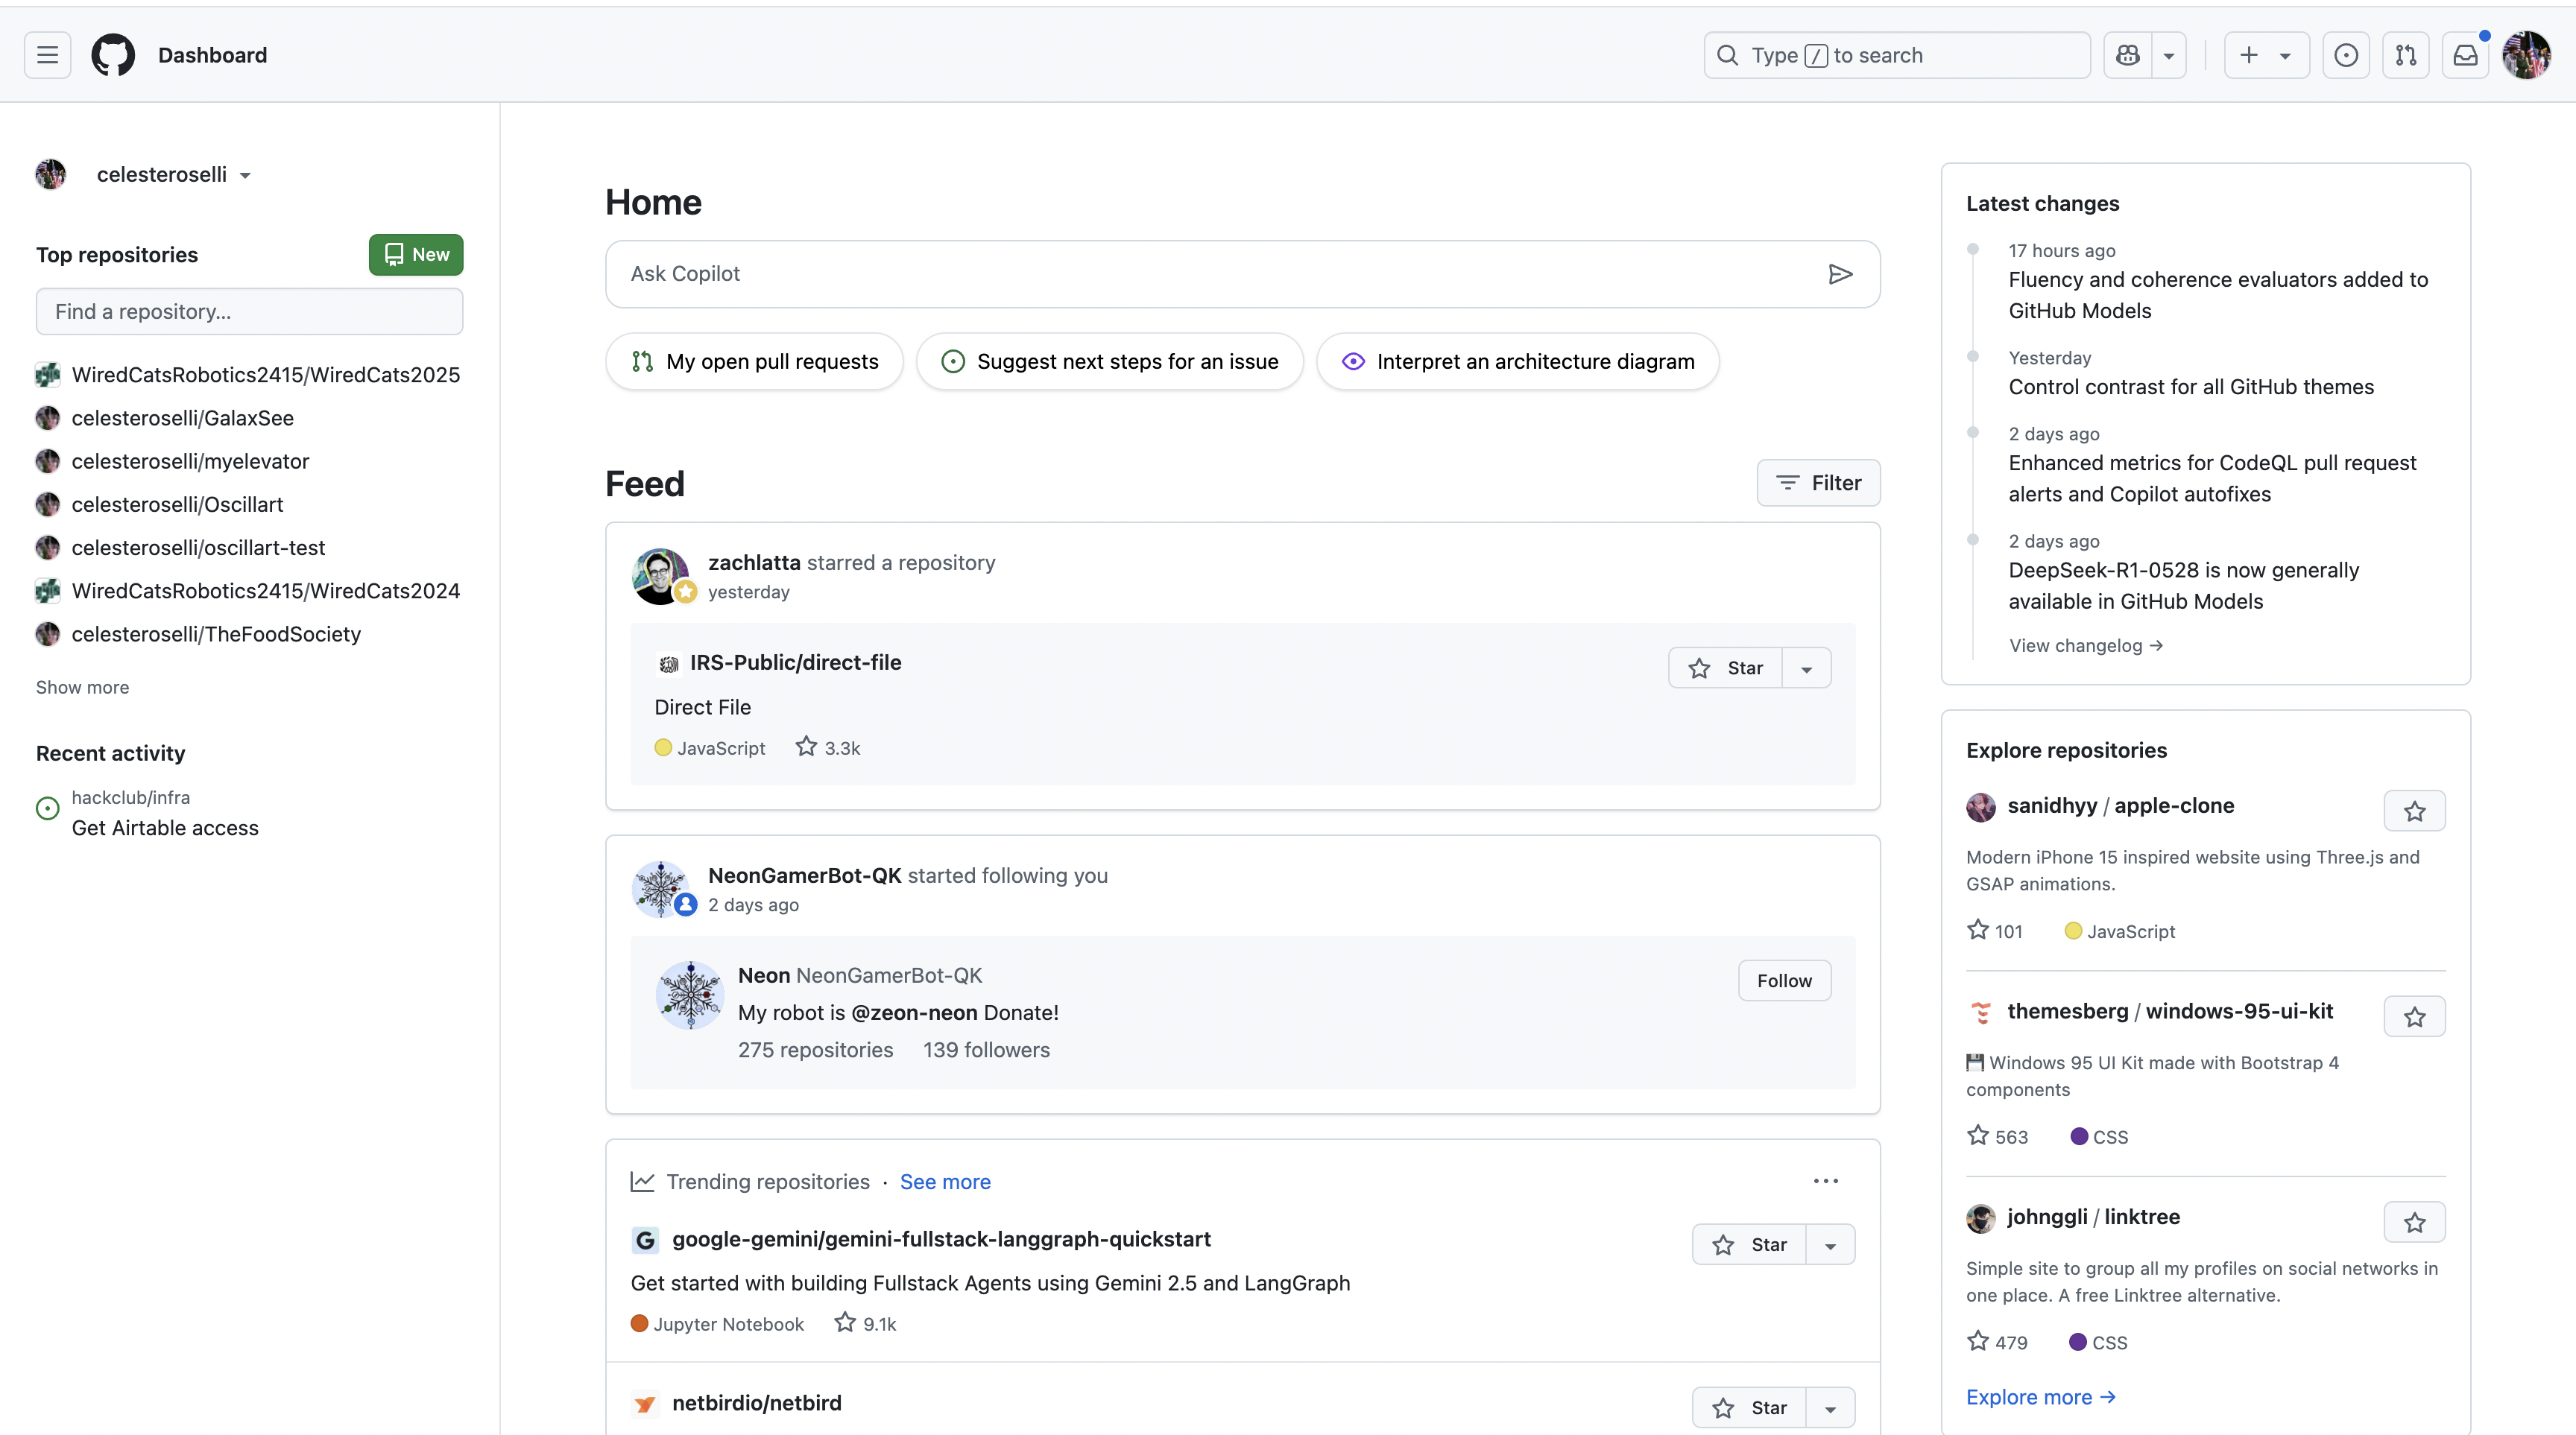Screen dimensions: 2576x1435
Task: Expand the celesteroselli account switcher
Action: pos(173,175)
